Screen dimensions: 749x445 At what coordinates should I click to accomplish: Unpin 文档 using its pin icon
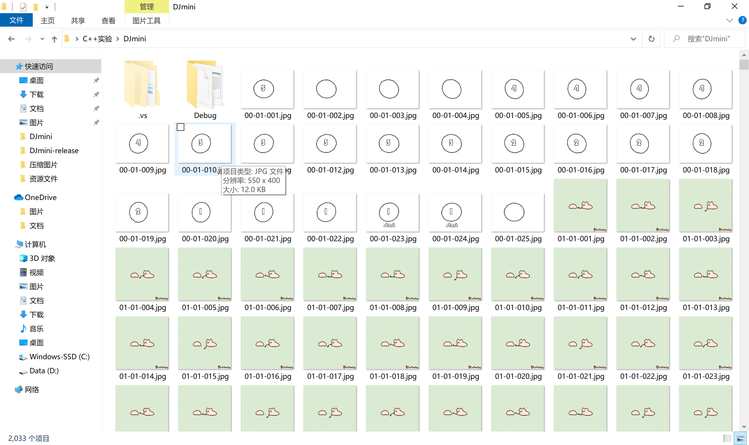96,108
